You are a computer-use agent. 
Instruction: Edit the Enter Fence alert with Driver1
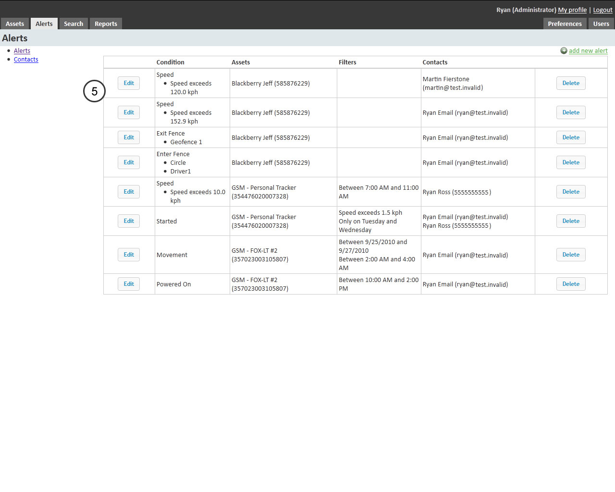128,162
